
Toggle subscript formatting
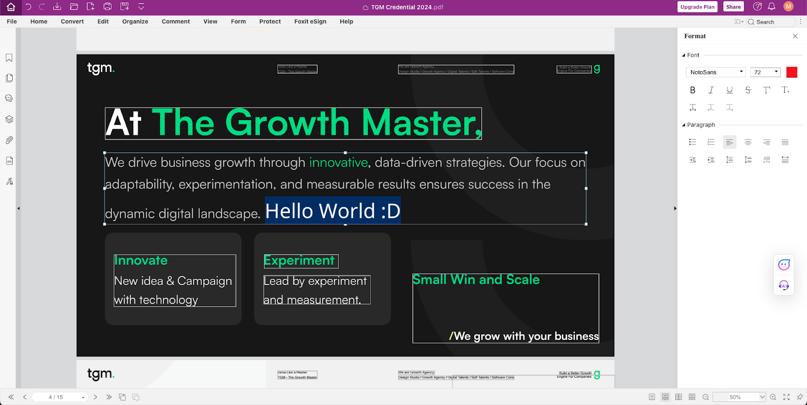pos(785,90)
